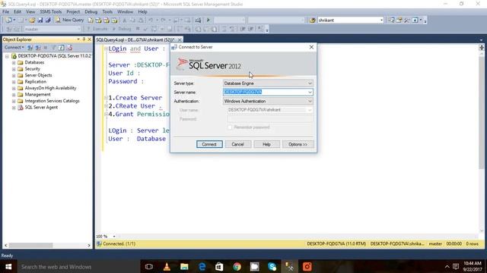Close the Object Explorer panel
This screenshot has width=487, height=273.
pyautogui.click(x=90, y=39)
